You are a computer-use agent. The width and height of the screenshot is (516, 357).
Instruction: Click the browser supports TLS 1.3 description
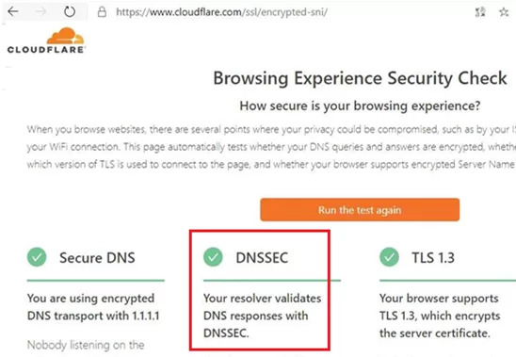point(440,316)
